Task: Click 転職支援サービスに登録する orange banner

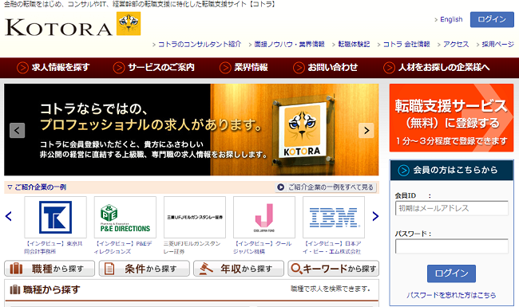Action: [451, 118]
